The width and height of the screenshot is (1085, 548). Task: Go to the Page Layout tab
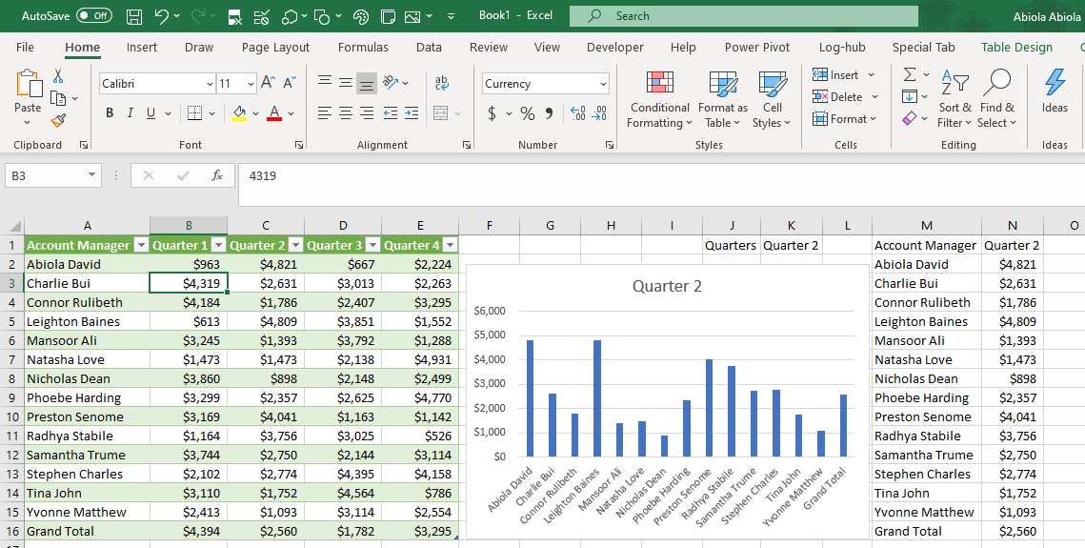(275, 47)
